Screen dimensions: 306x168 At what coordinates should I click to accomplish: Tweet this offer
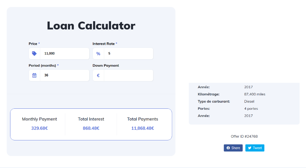255,148
